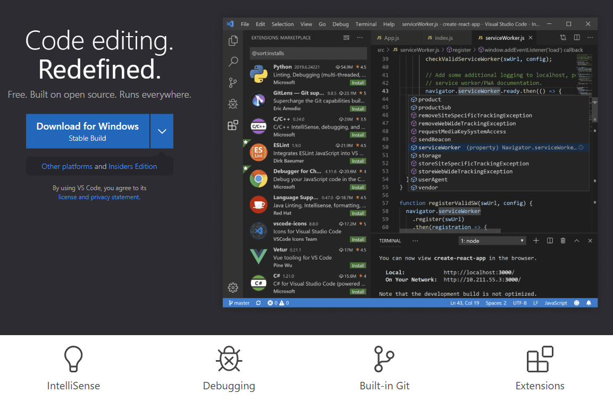Open the Help menu
613x401 pixels.
click(389, 24)
